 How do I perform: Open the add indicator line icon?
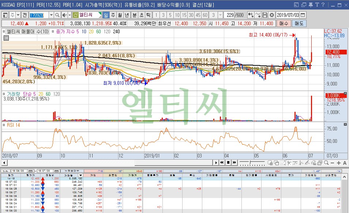tap(258, 15)
